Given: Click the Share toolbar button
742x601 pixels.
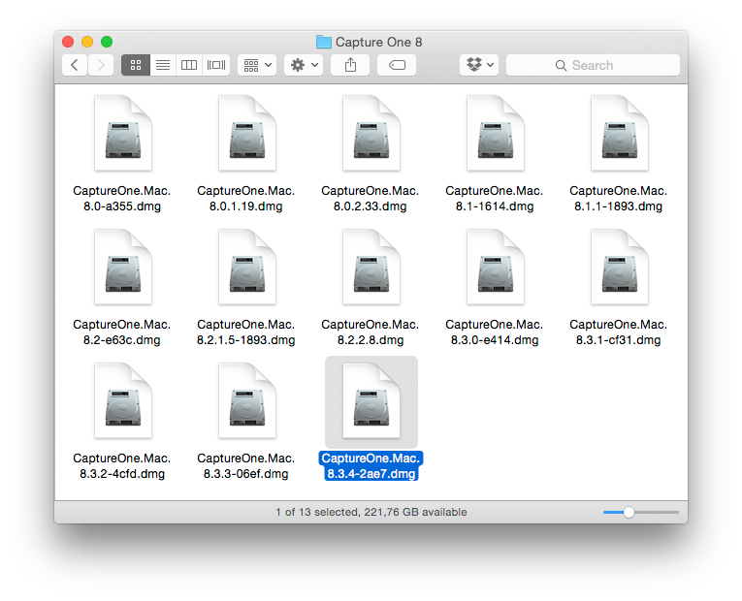Looking at the screenshot, I should 350,65.
